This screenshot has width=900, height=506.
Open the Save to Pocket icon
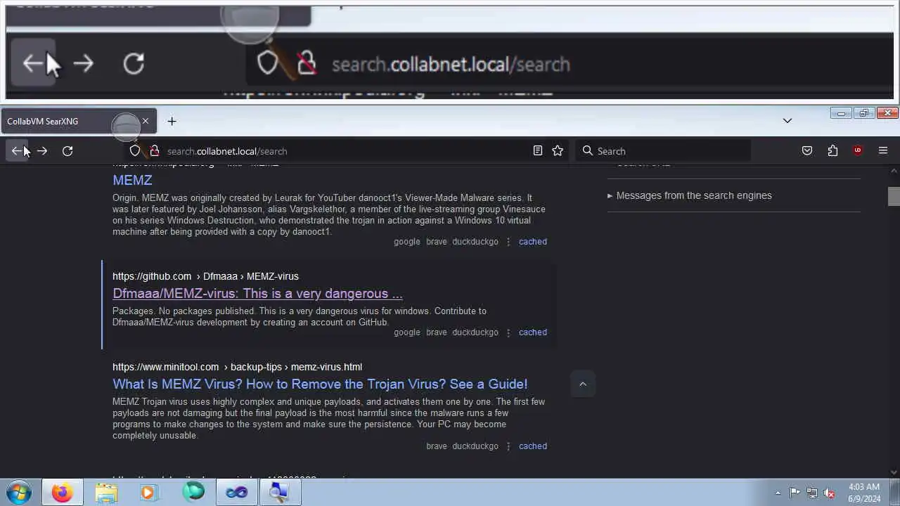click(x=807, y=151)
